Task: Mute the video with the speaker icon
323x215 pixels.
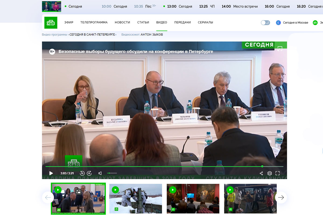Action: click(100, 173)
